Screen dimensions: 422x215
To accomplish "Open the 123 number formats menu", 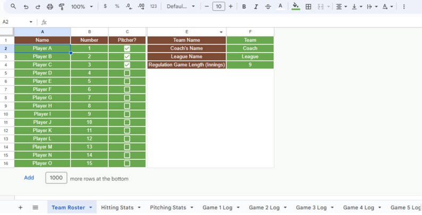I will tap(154, 6).
